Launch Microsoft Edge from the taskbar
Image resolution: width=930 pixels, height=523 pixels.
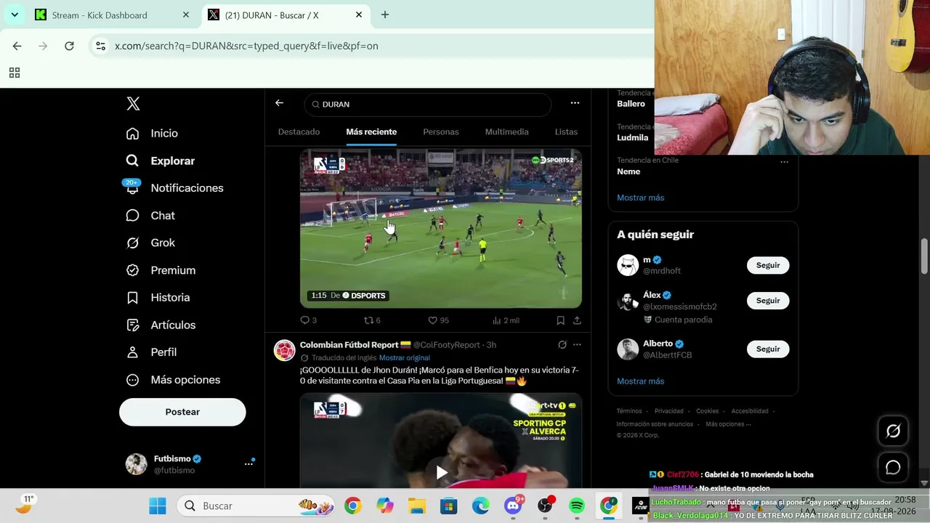481,506
